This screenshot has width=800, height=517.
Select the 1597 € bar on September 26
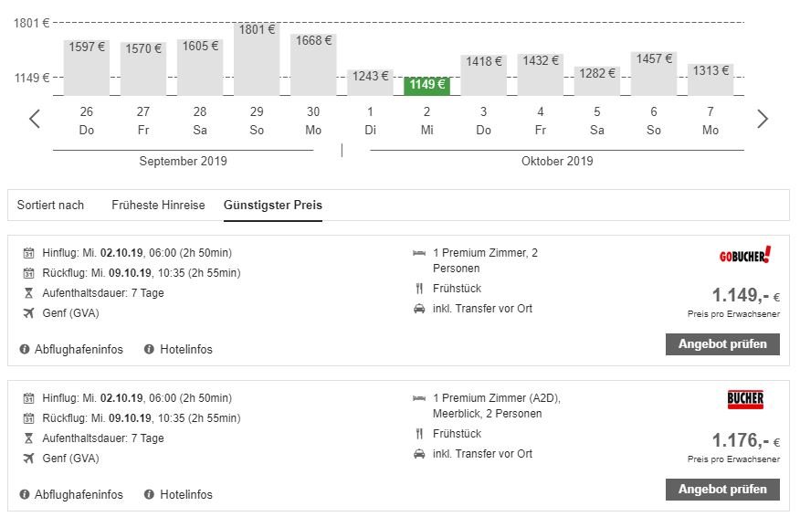[x=87, y=68]
